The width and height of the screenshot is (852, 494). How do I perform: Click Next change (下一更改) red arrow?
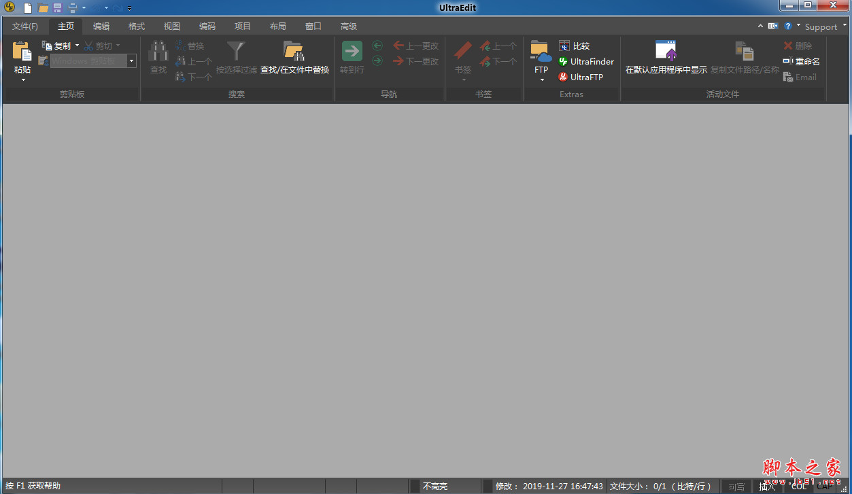pos(398,61)
